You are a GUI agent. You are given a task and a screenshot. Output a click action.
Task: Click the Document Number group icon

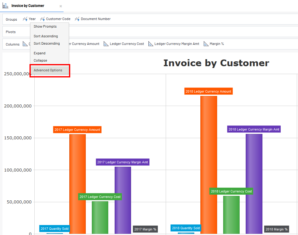coord(77,19)
